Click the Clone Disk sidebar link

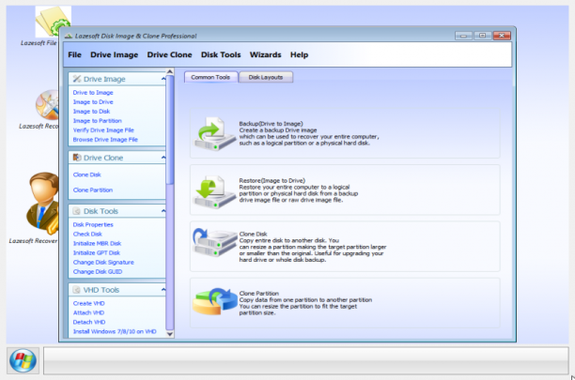point(87,175)
